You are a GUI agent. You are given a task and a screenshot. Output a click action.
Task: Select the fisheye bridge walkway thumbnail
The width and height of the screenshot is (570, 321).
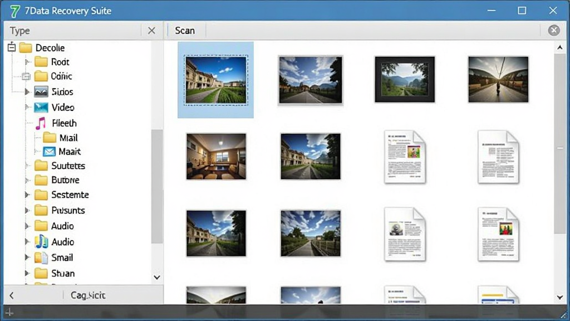pos(498,79)
